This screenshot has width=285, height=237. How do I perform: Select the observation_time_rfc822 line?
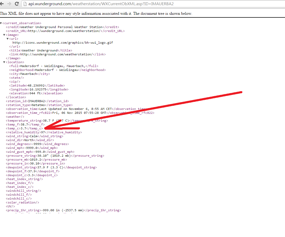[80, 113]
